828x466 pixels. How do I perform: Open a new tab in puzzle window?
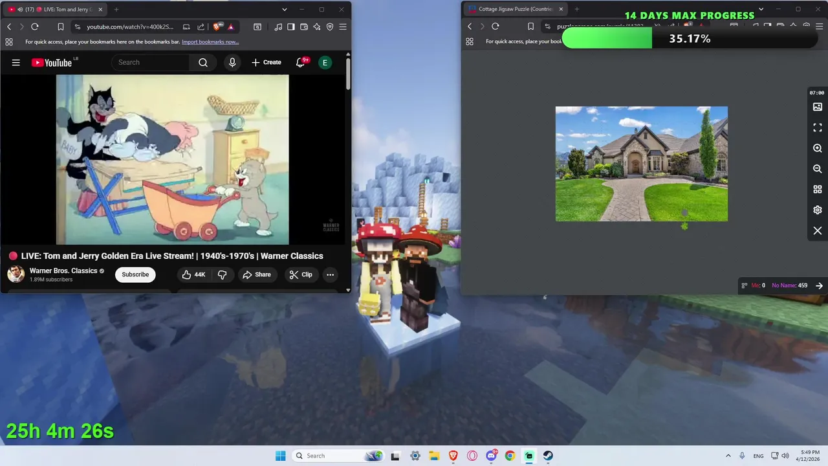tap(577, 9)
